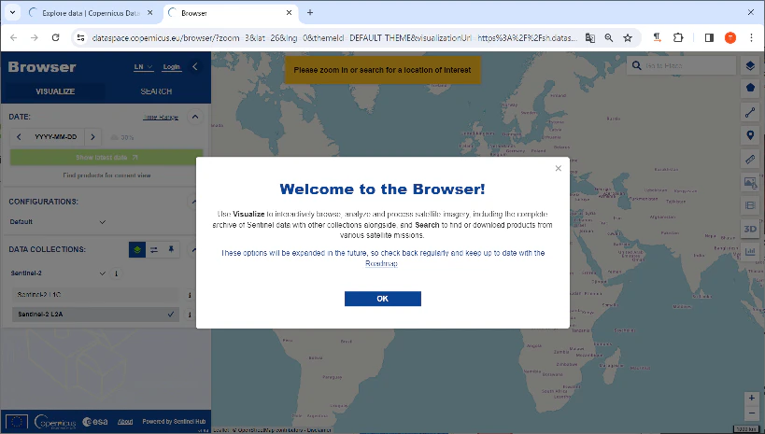Open the timelapse film strip tool
Screen dimensions: 765x434
750,205
